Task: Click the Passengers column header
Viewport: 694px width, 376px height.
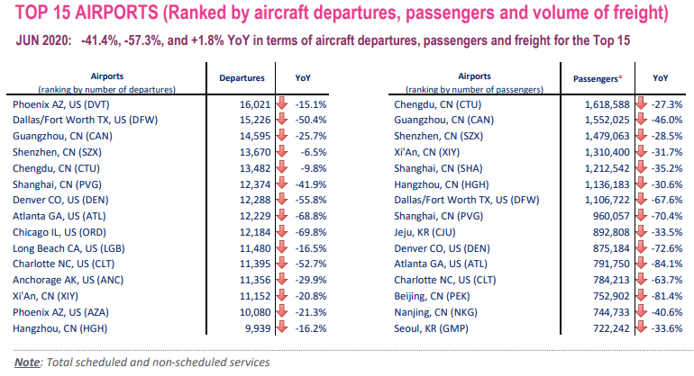Action: [x=595, y=79]
